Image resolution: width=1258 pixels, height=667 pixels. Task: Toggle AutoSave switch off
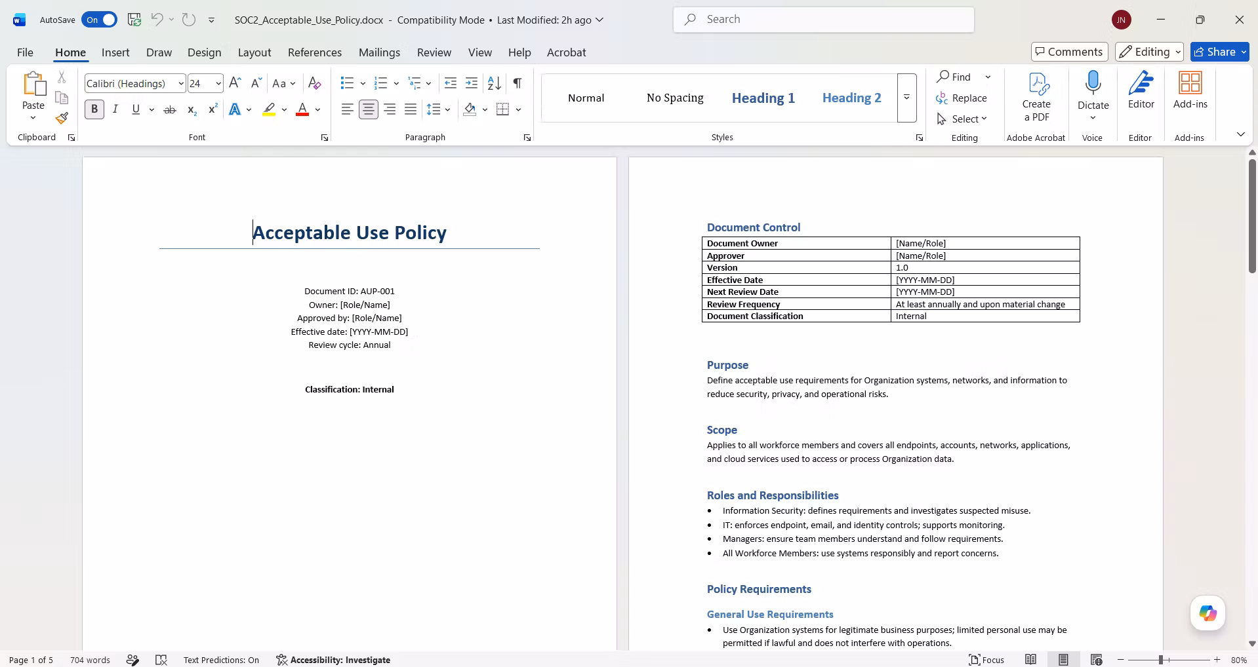pyautogui.click(x=99, y=20)
